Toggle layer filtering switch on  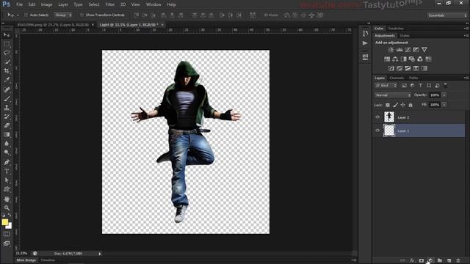[446, 85]
